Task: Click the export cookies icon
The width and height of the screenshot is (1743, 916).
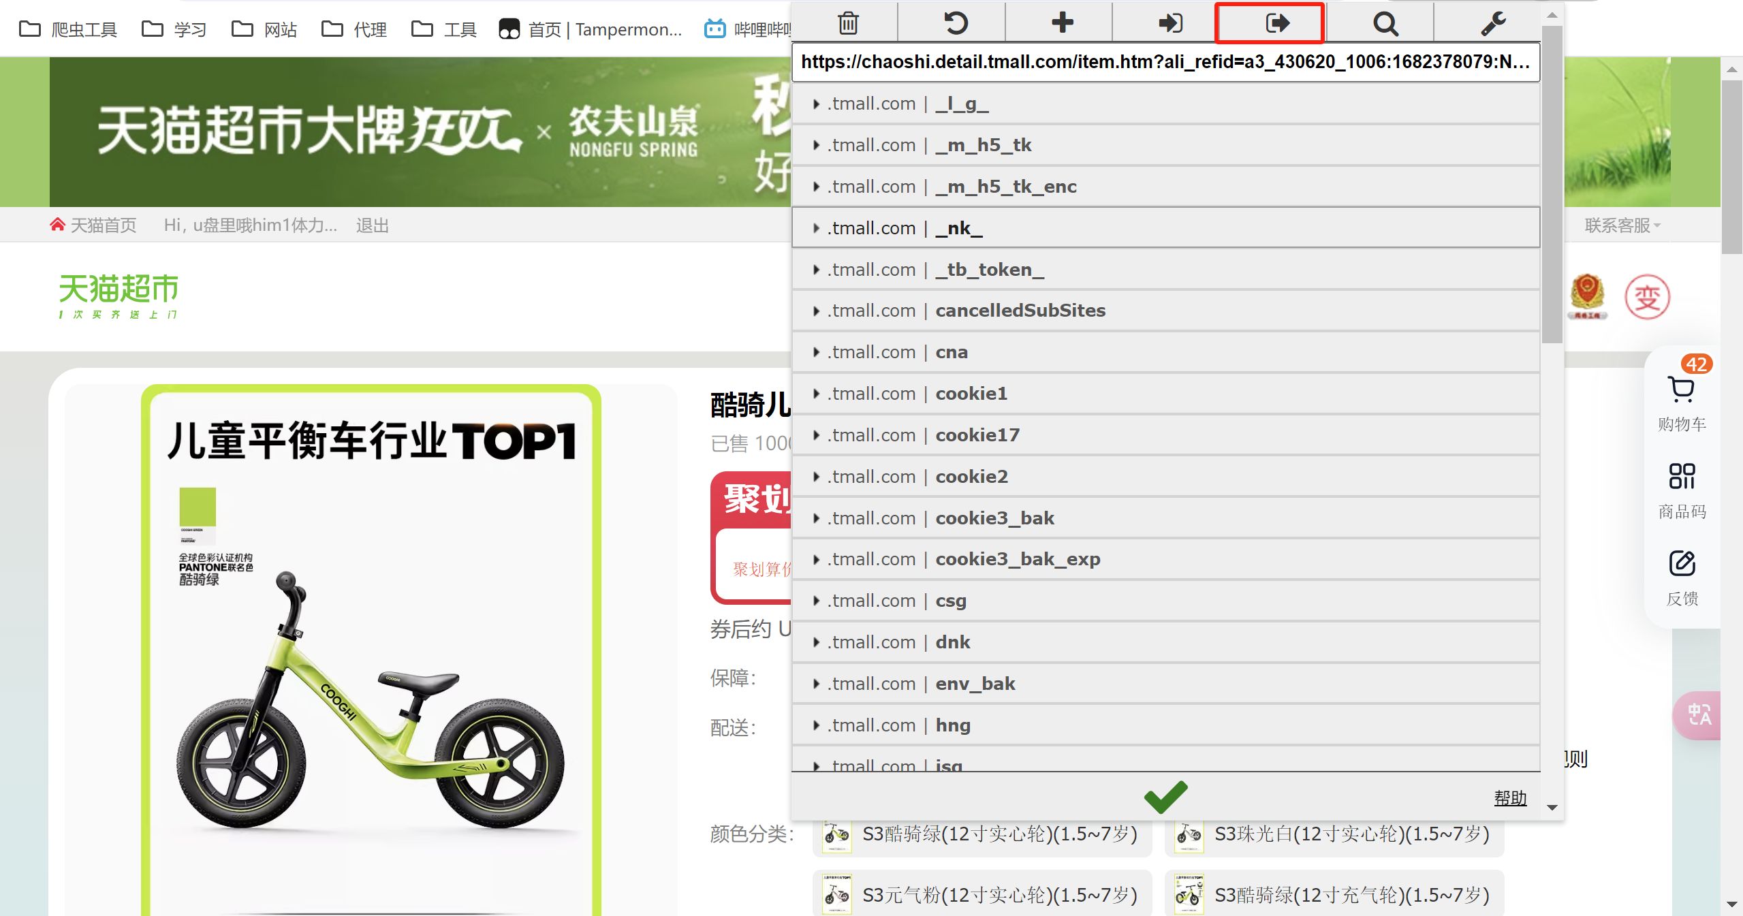Action: 1277,23
